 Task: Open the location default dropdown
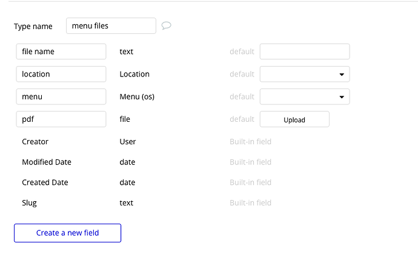[x=305, y=74]
